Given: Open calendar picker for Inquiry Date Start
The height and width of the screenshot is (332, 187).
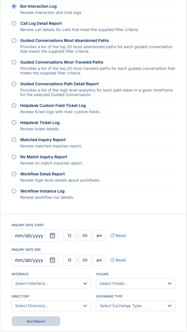Looking at the screenshot, I should (x=52, y=236).
